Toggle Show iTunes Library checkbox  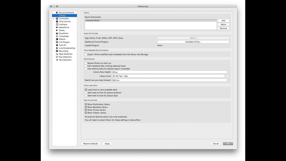(x=86, y=110)
